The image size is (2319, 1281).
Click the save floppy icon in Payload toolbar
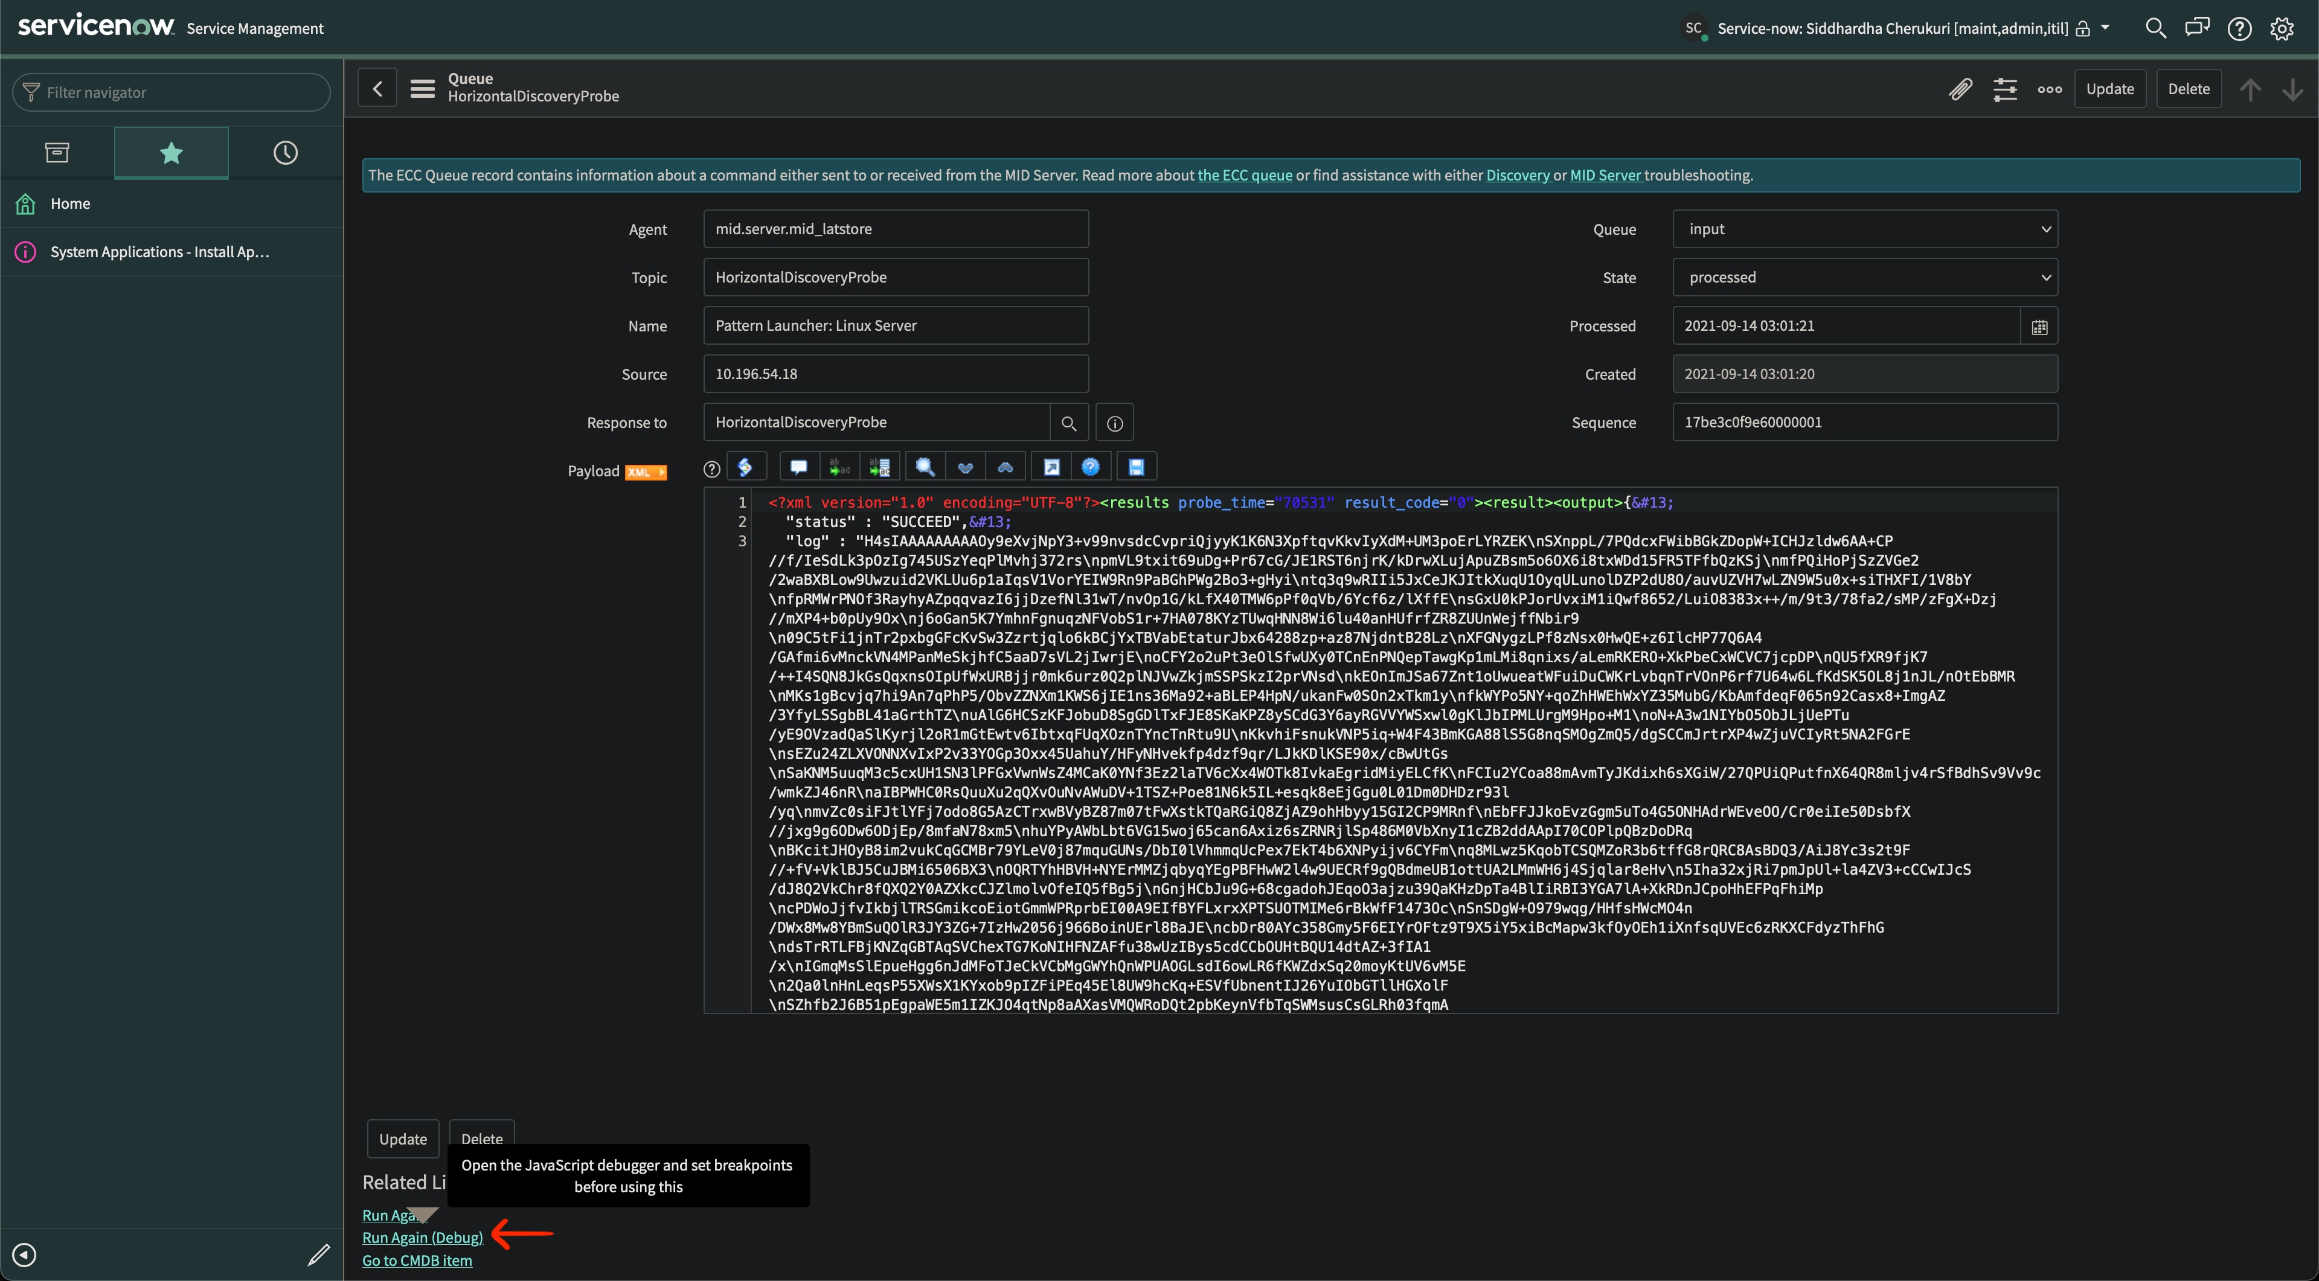(x=1136, y=467)
